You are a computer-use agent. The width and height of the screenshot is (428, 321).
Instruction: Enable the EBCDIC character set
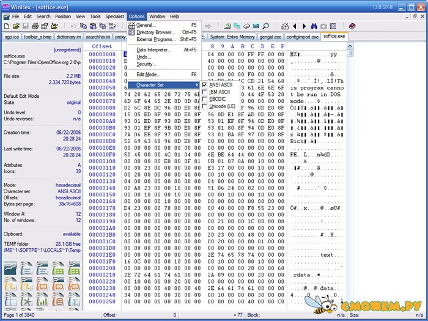pyautogui.click(x=220, y=99)
